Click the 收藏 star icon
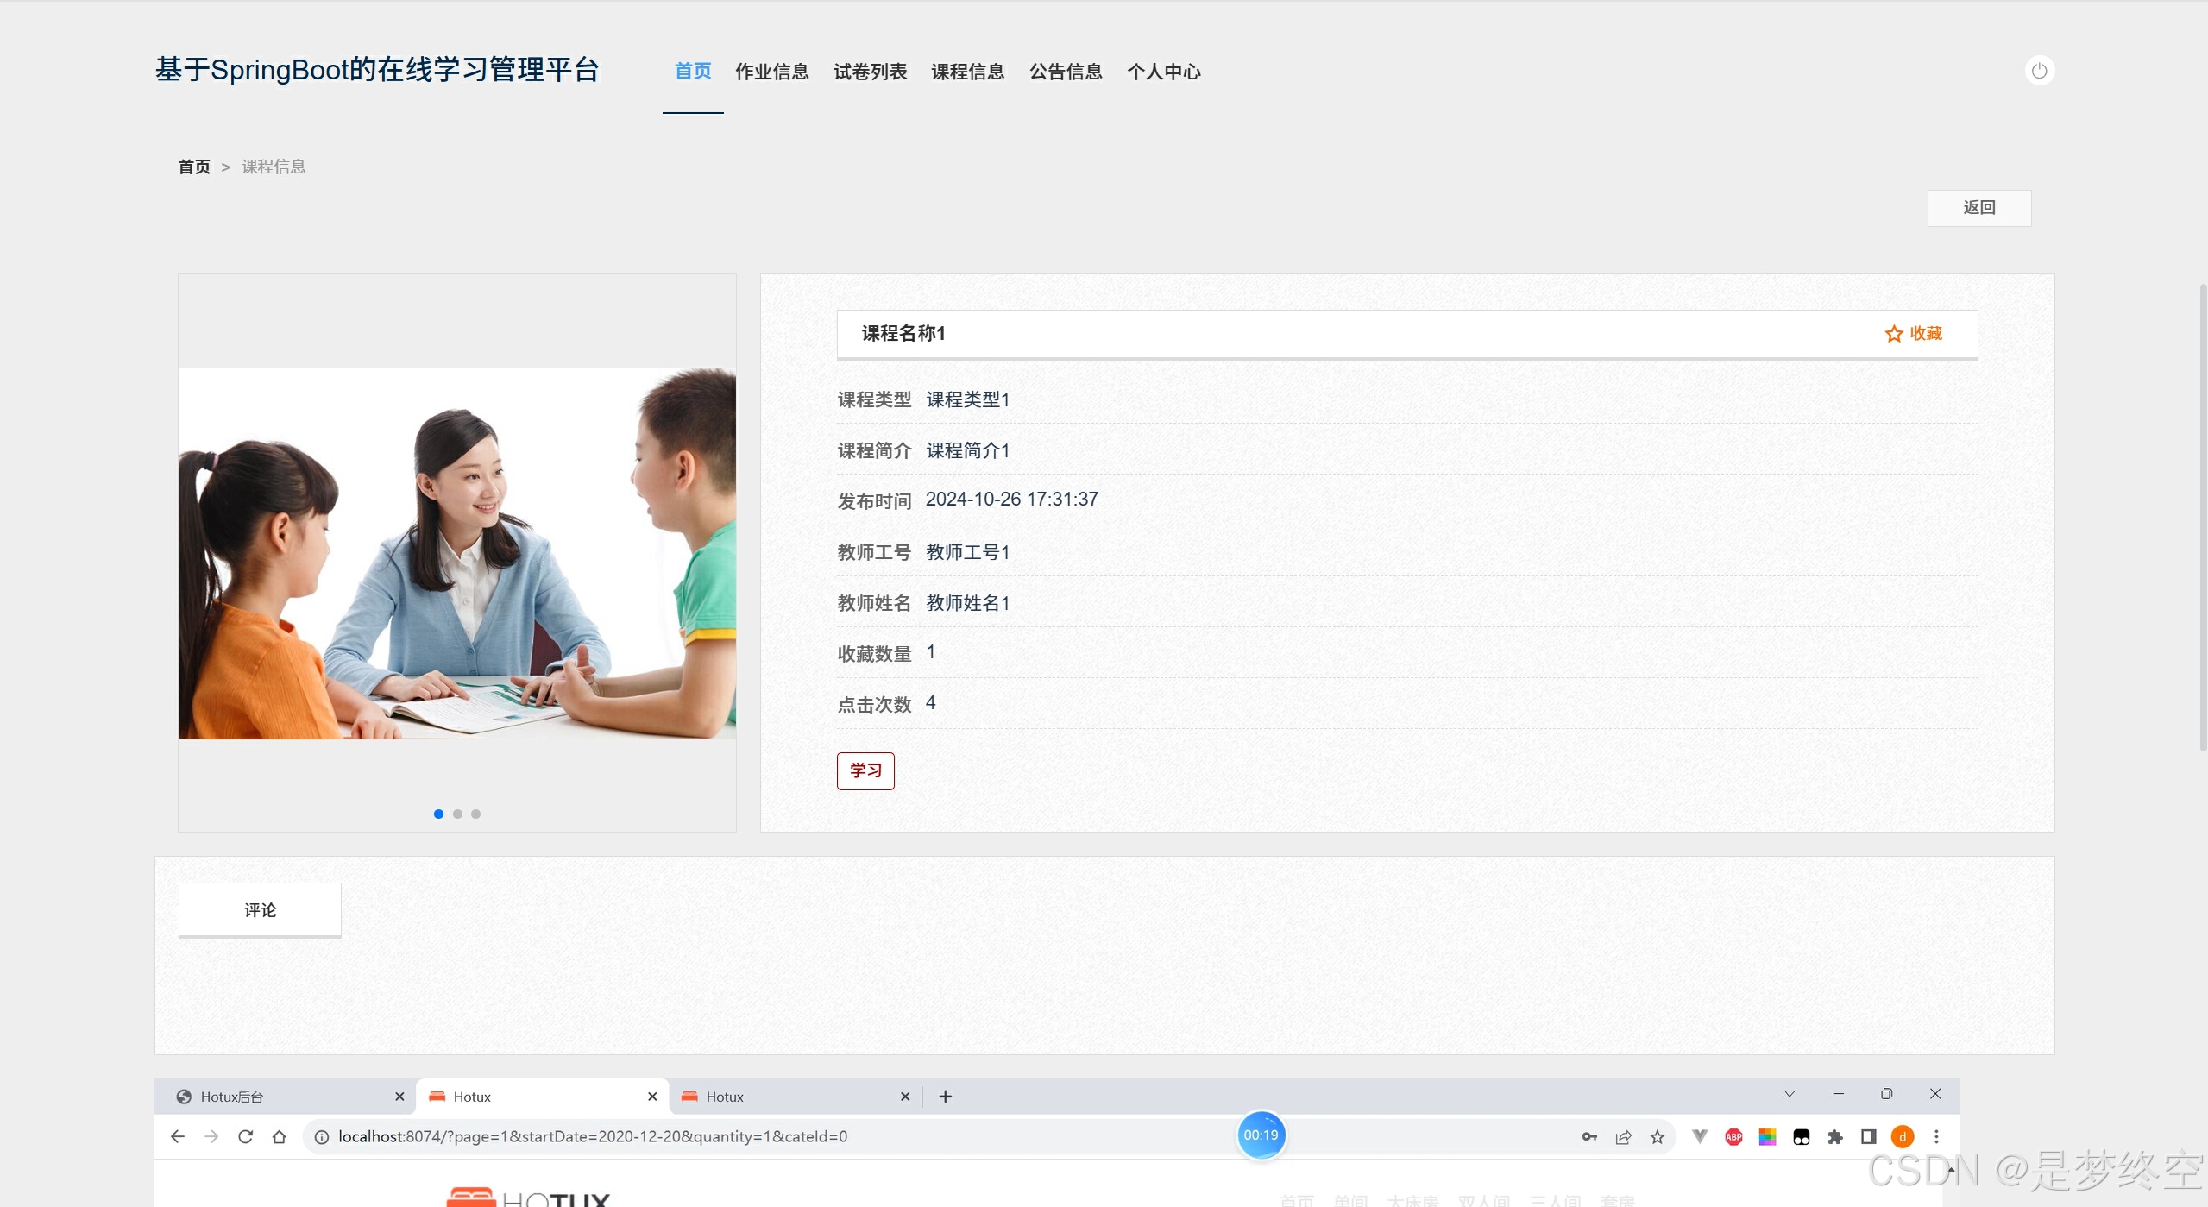This screenshot has height=1207, width=2208. [x=1893, y=334]
